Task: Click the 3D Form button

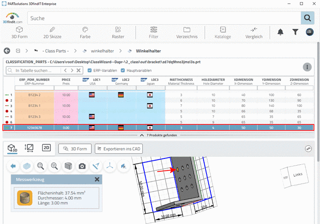Action: click(x=75, y=149)
